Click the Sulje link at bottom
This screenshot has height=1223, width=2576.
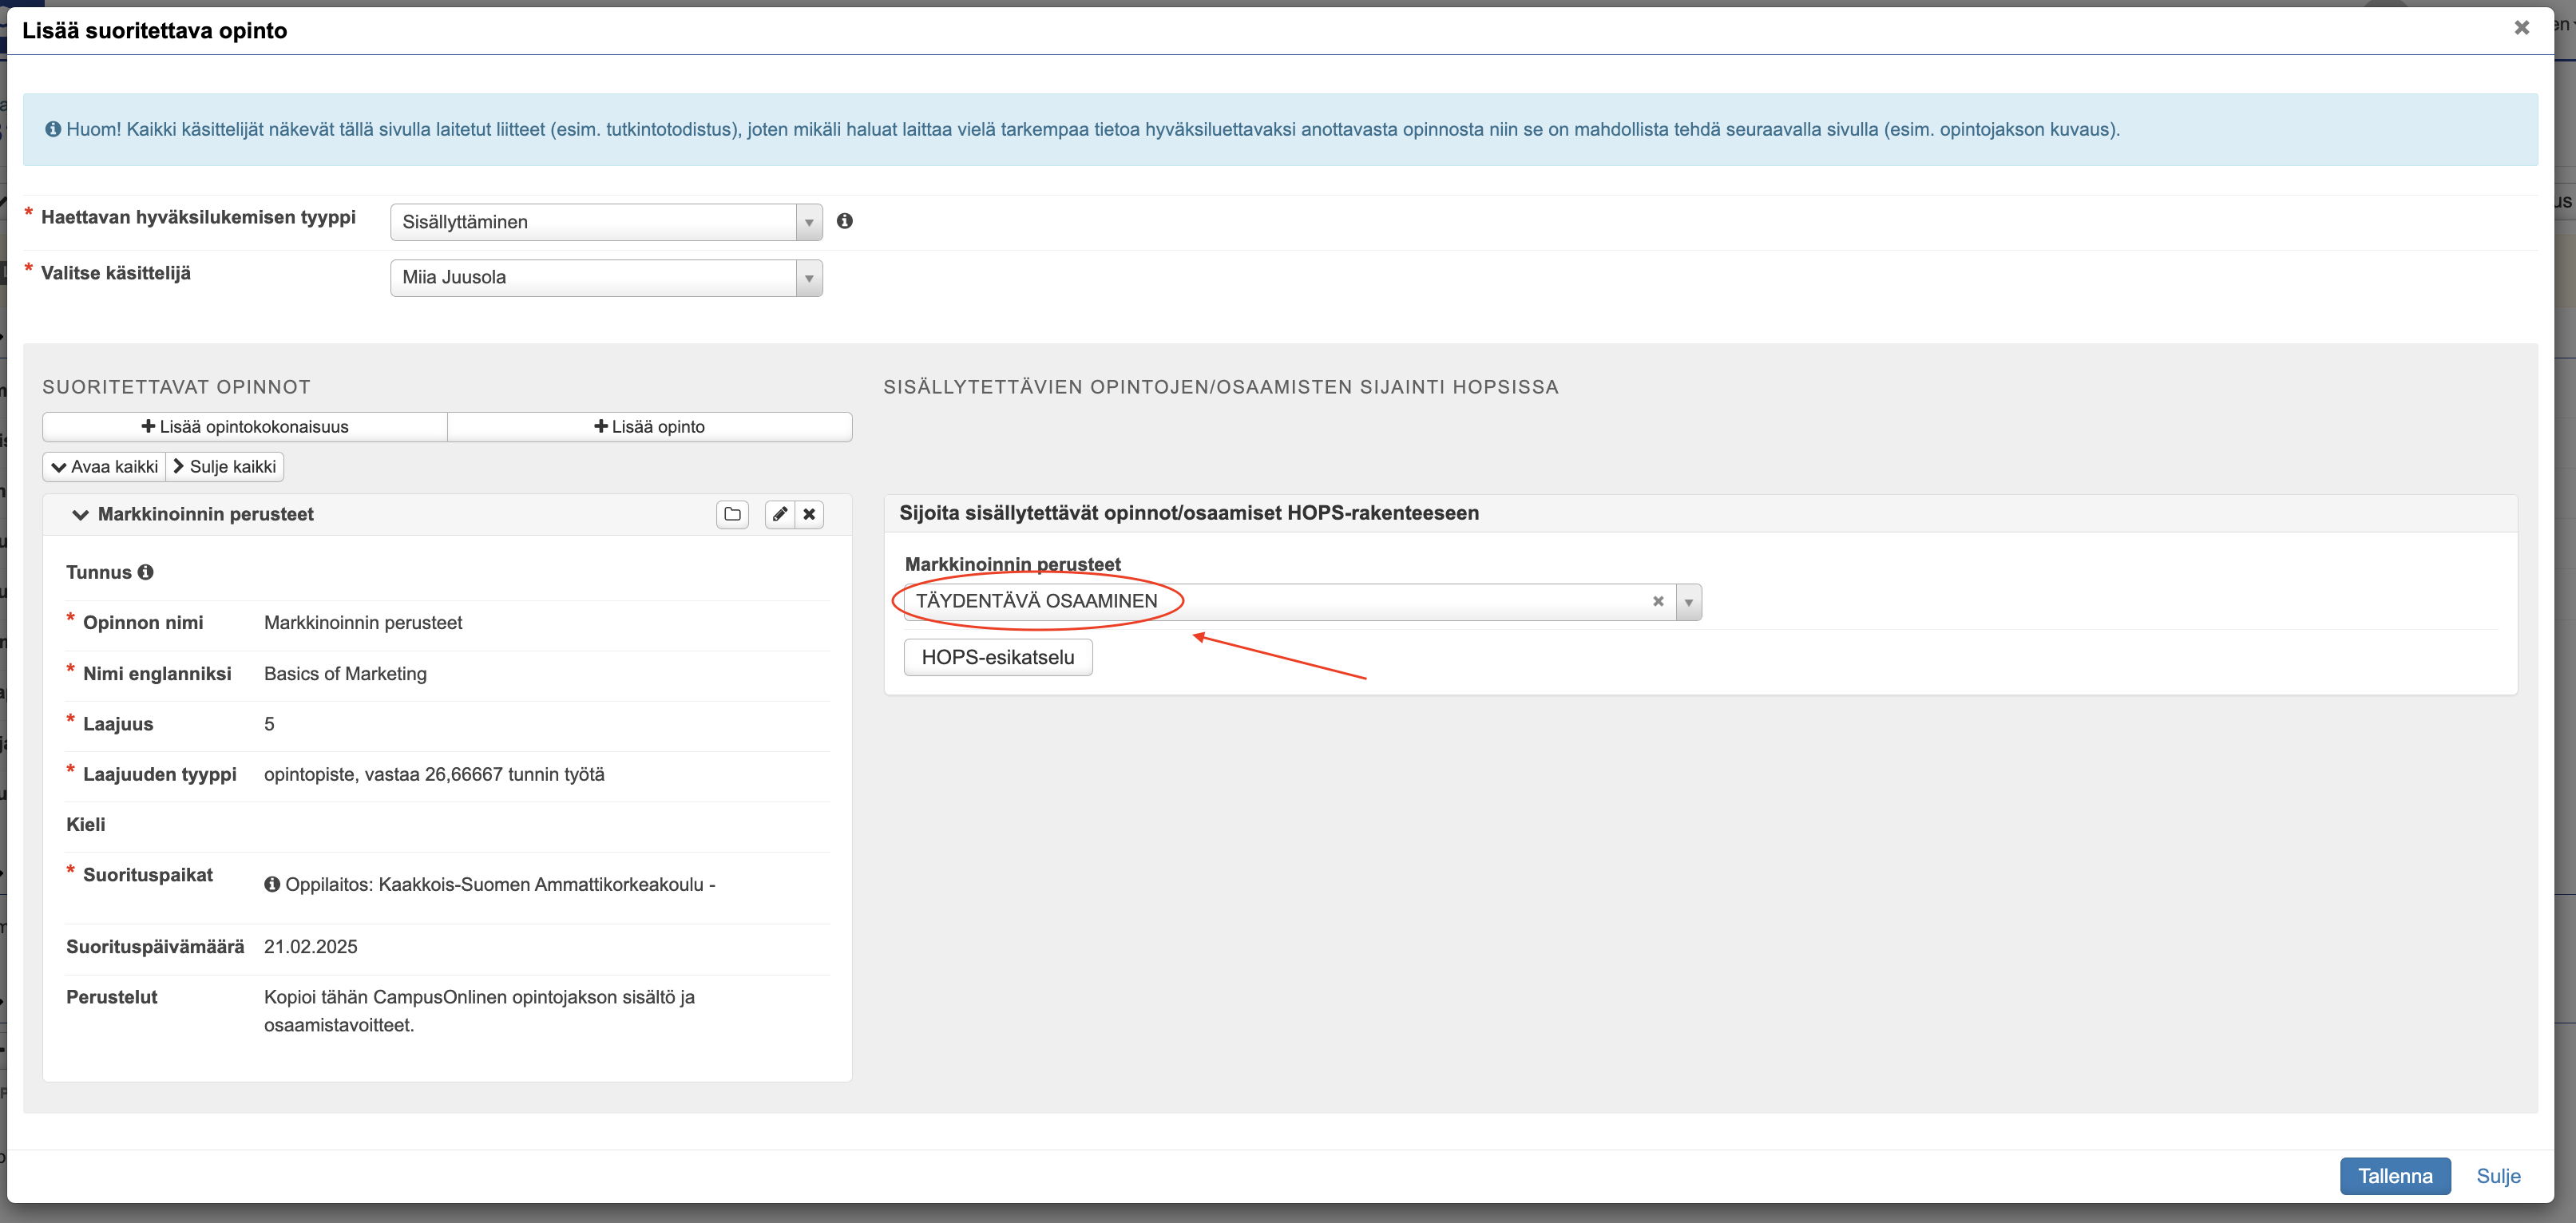(x=2497, y=1176)
